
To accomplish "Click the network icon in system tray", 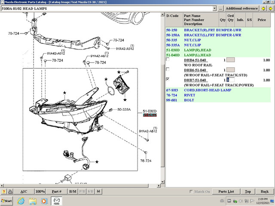I will pyautogui.click(x=247, y=201).
